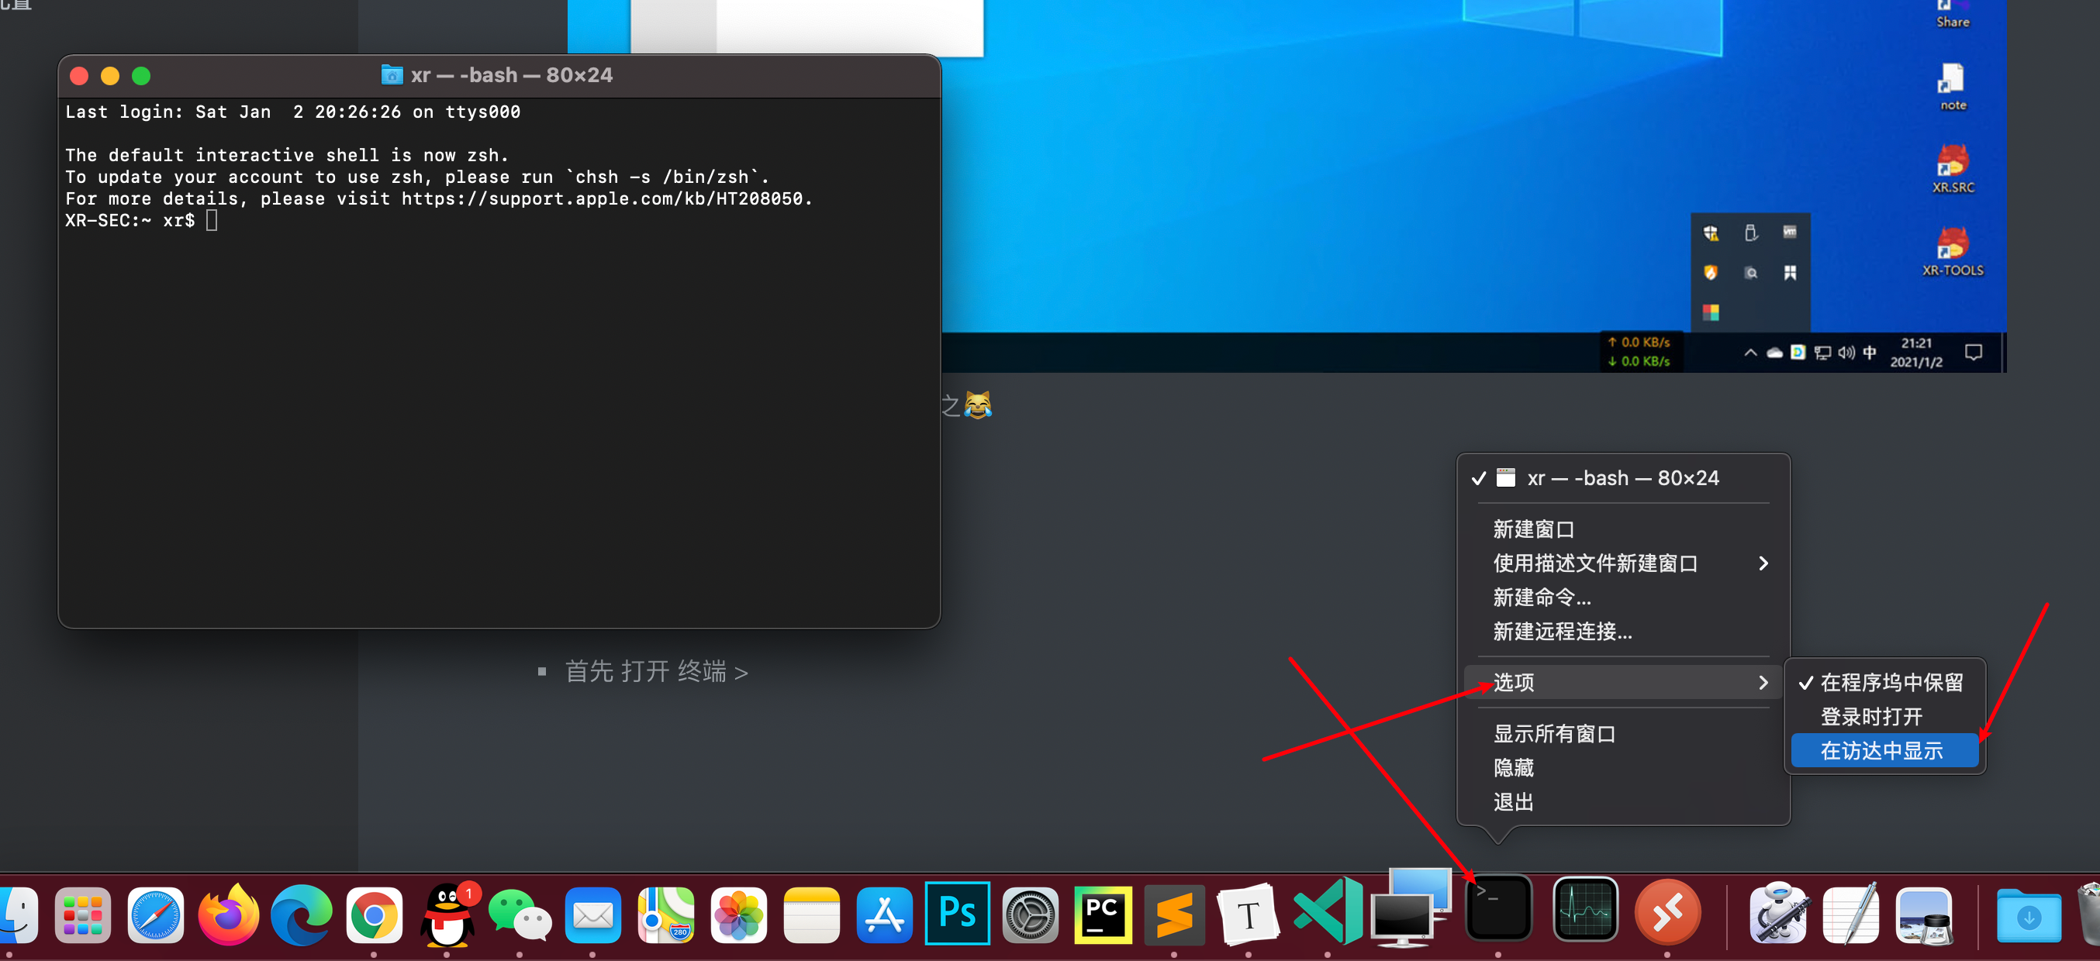The width and height of the screenshot is (2100, 961).
Task: Launch Google Chrome from the Dock
Action: click(x=375, y=915)
